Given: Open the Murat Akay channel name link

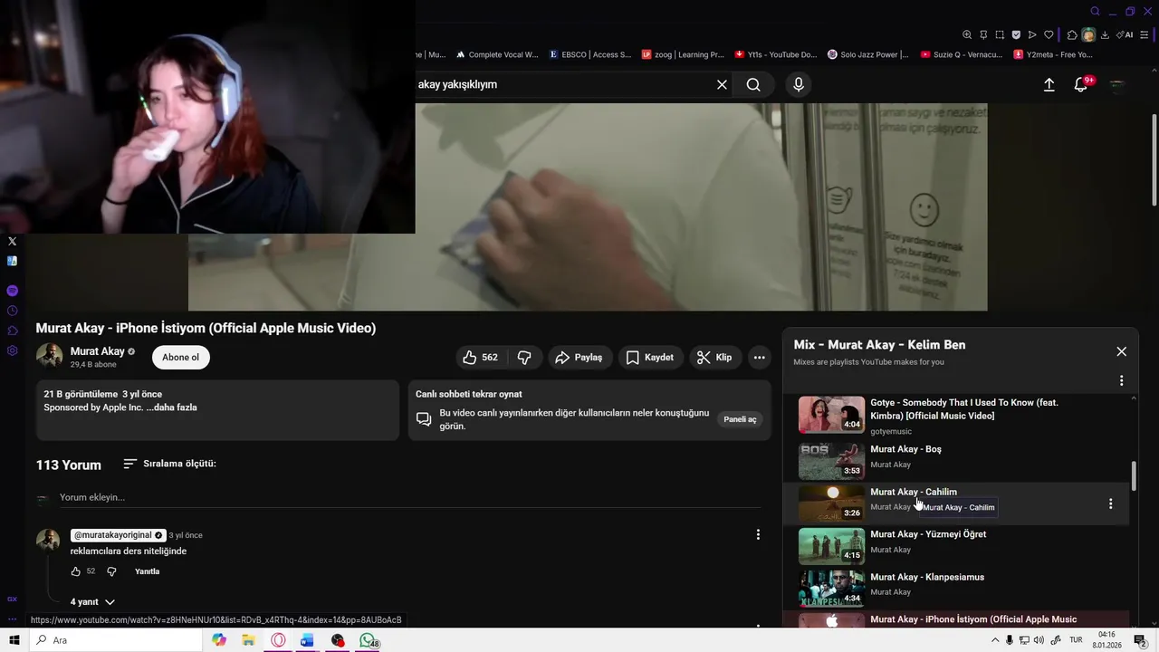Looking at the screenshot, I should pyautogui.click(x=97, y=351).
